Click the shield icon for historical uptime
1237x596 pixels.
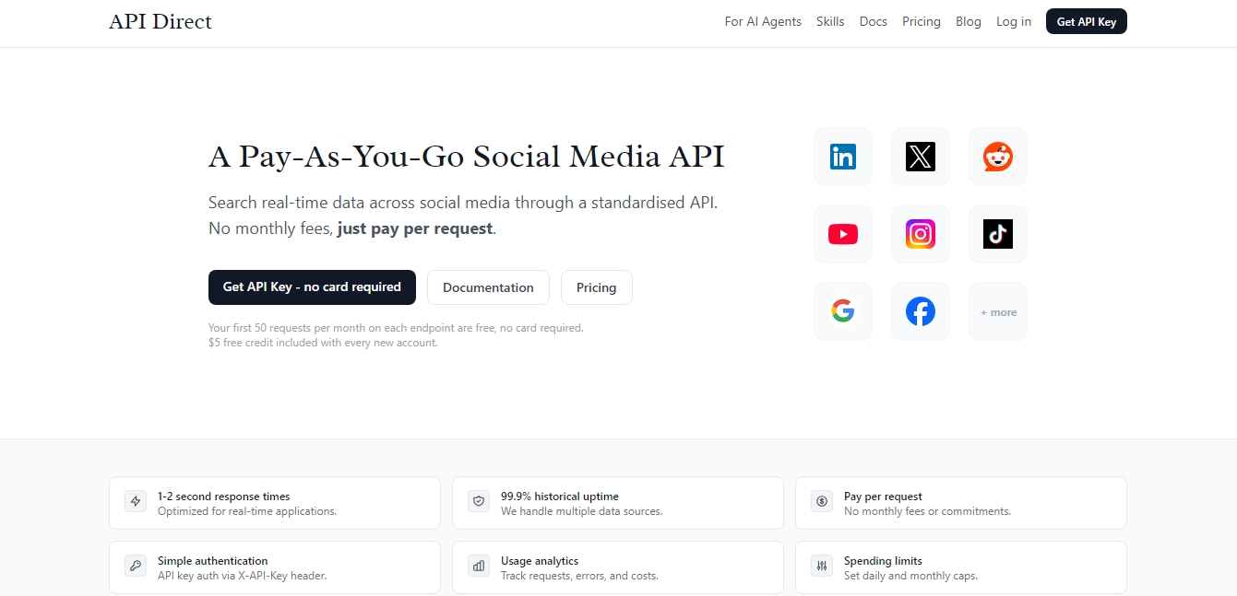point(479,502)
